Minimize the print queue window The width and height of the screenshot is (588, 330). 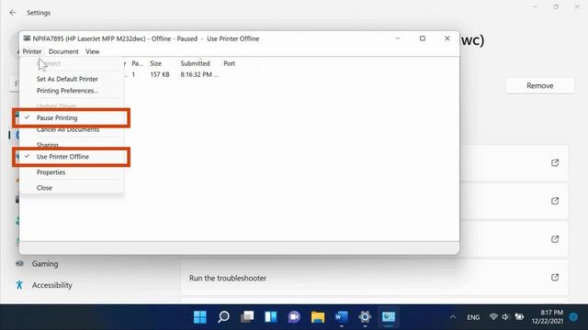click(x=398, y=38)
